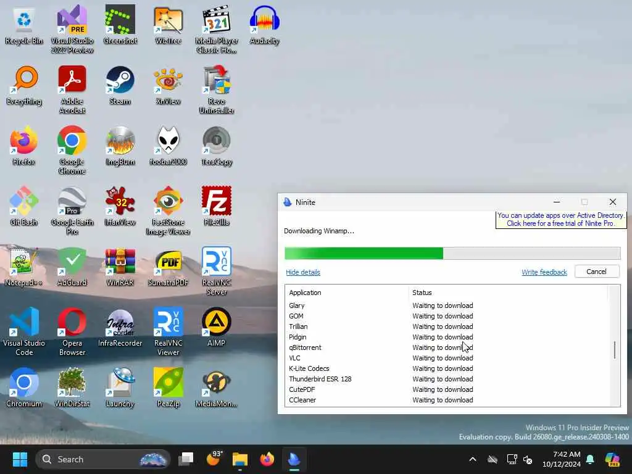Select the Opera Browser desktop icon
Viewport: 632px width, 474px height.
tap(72, 331)
